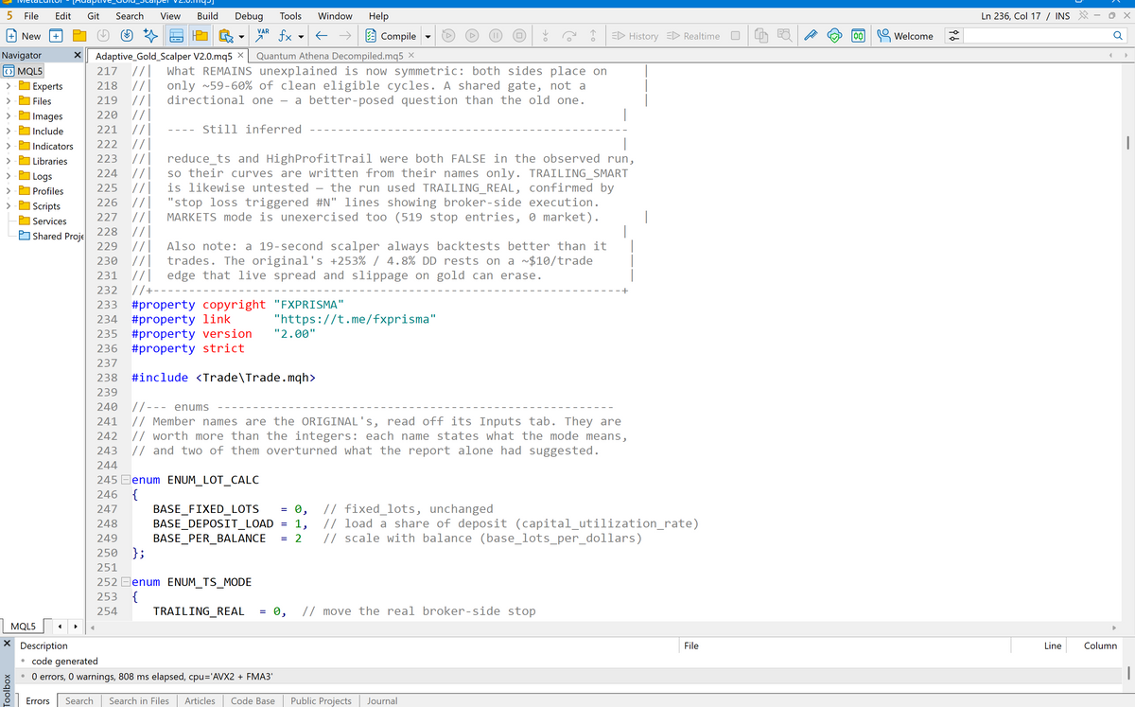The height and width of the screenshot is (707, 1135).
Task: Click the search magnifier icon
Action: pos(1119,36)
